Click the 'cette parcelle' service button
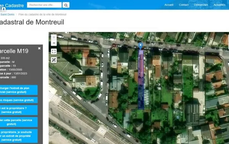Image resolution: width=229 pixels, height=144 pixels. [x=19, y=122]
